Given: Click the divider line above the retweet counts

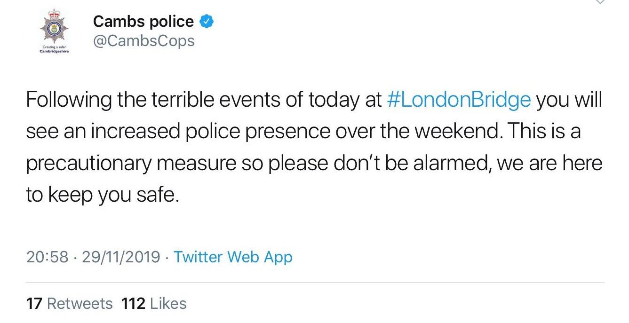Looking at the screenshot, I should coord(315,283).
